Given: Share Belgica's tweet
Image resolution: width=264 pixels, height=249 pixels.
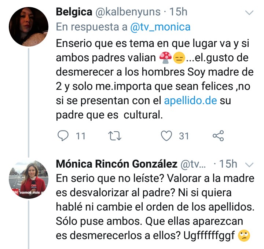Looking at the screenshot, I should point(218,136).
